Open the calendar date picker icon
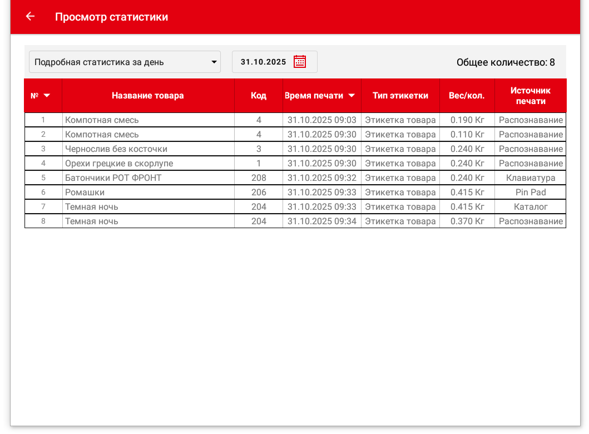The height and width of the screenshot is (434, 589). pyautogui.click(x=300, y=62)
